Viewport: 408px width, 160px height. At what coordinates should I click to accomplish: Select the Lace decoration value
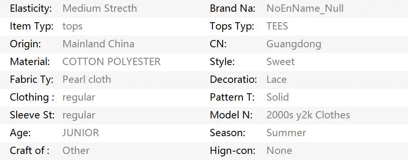click(x=276, y=79)
